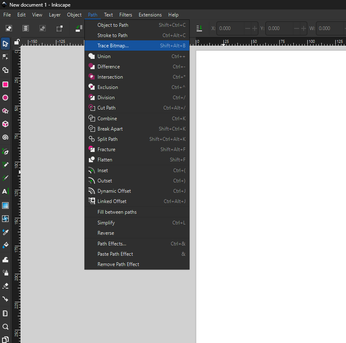Open the Help menu
The width and height of the screenshot is (346, 343).
pyautogui.click(x=173, y=15)
